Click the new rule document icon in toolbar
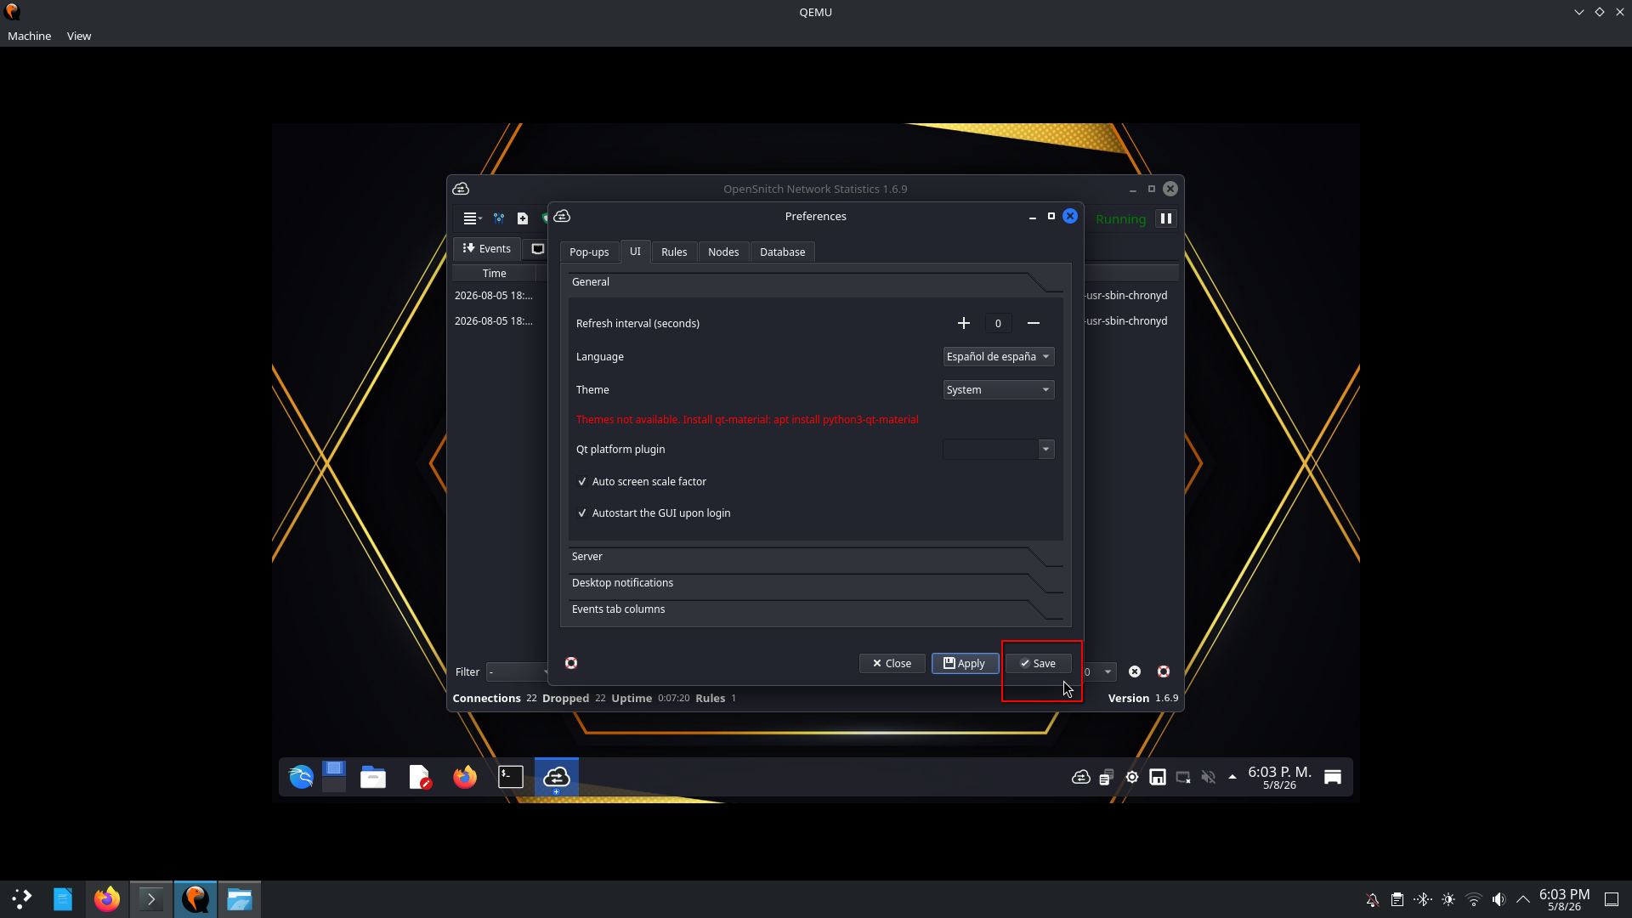 tap(523, 218)
